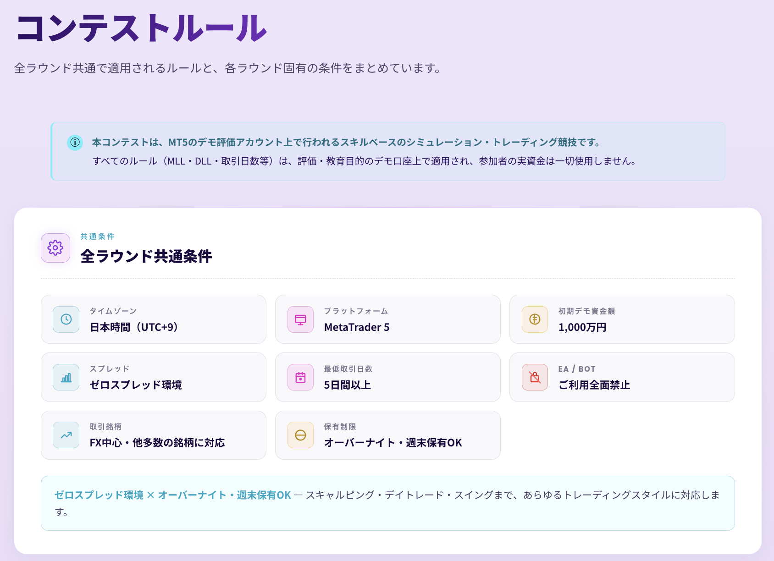Click the bar chart icon in the スプレッド card
Image resolution: width=774 pixels, height=561 pixels.
[x=66, y=377]
